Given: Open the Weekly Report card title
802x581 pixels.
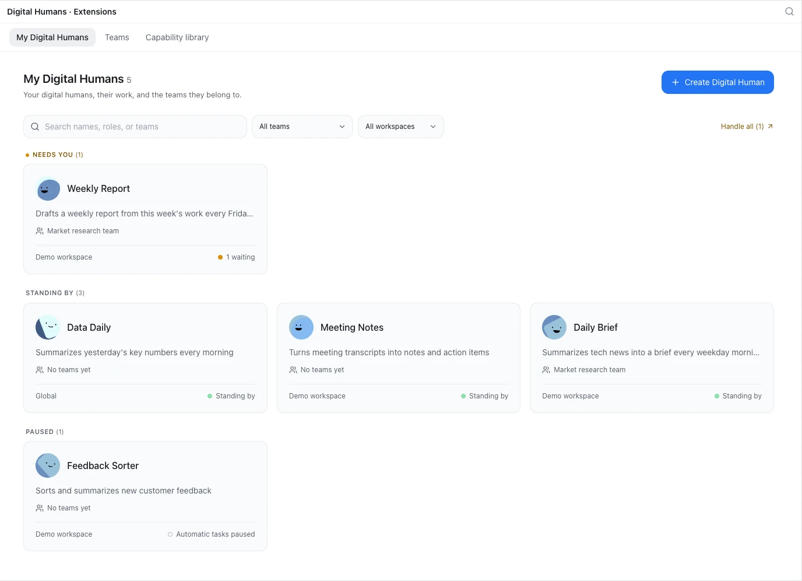Looking at the screenshot, I should [x=99, y=188].
